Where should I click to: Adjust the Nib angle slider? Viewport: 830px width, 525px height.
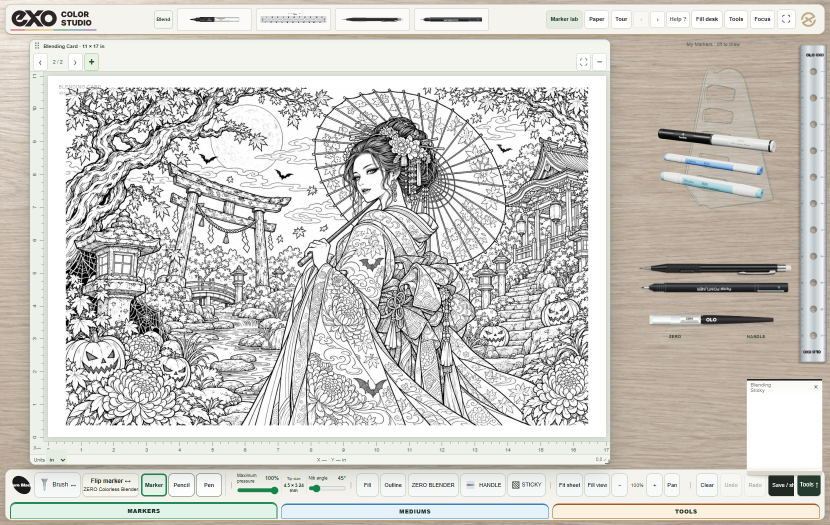click(327, 488)
